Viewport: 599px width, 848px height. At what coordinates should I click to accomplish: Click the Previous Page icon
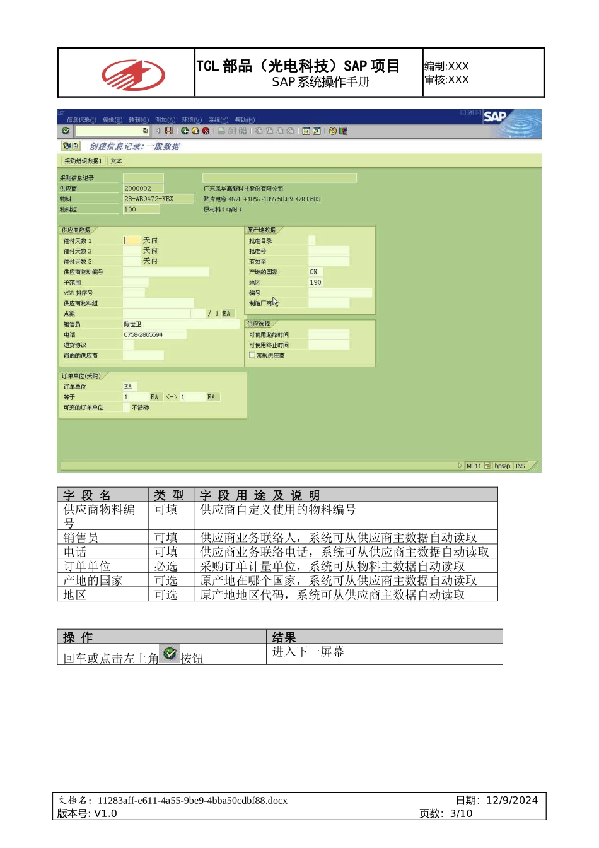269,131
